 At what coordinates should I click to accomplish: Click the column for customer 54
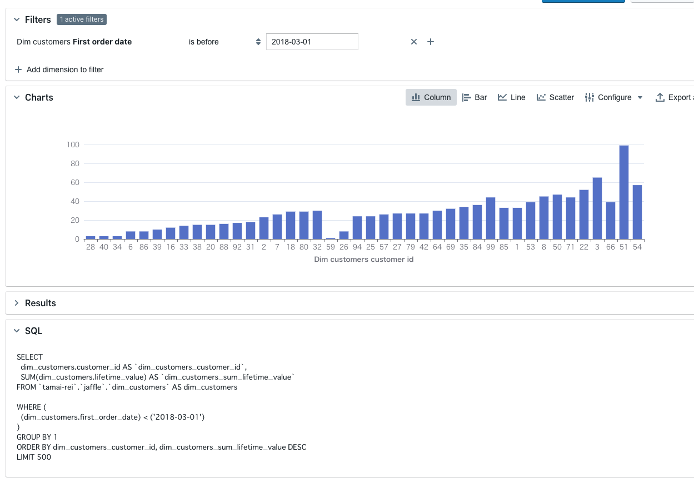tap(637, 212)
